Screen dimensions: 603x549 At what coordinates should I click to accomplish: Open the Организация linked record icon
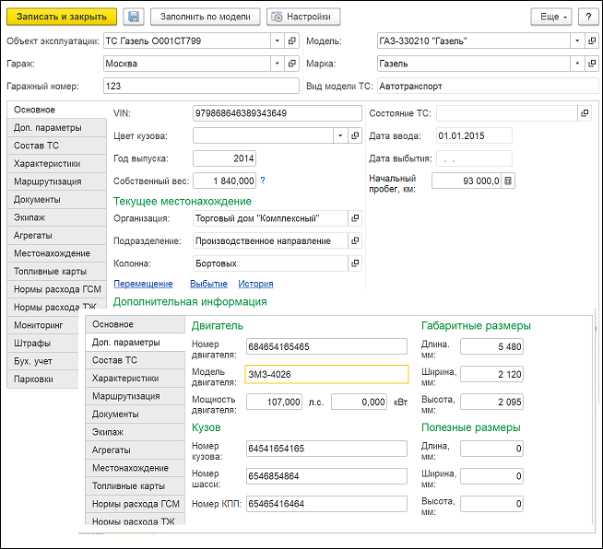tap(356, 218)
